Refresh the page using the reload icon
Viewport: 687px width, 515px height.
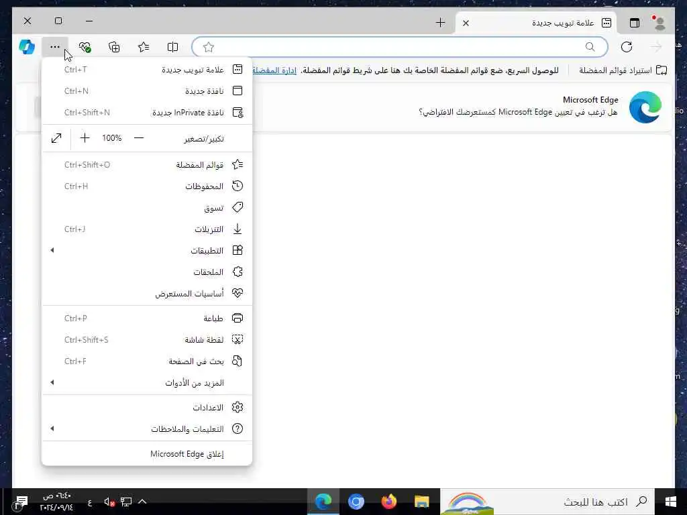(x=627, y=47)
